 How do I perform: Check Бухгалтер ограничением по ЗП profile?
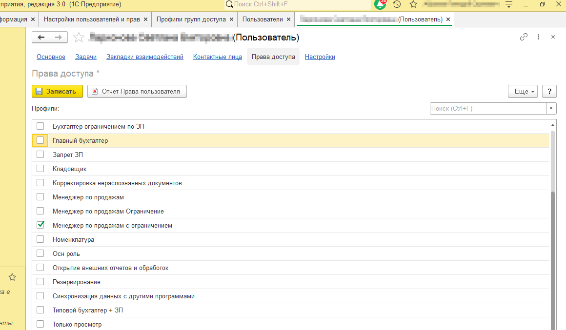(40, 126)
